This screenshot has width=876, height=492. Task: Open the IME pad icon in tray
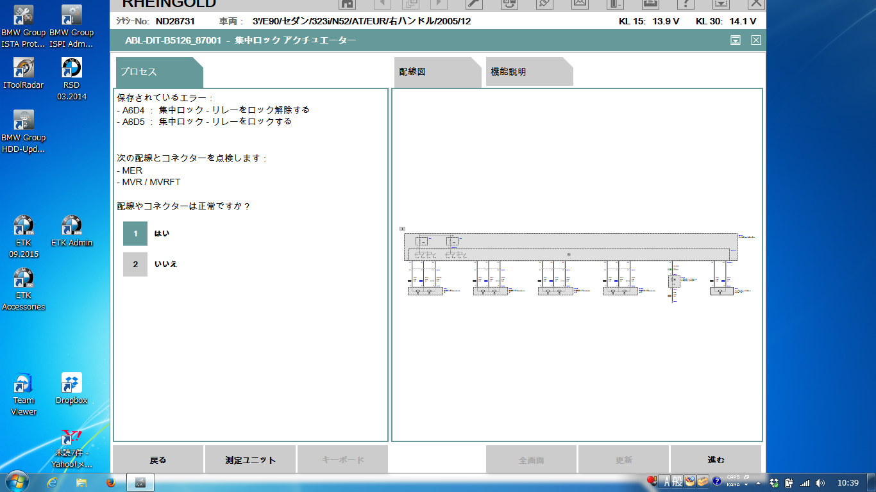tap(689, 482)
